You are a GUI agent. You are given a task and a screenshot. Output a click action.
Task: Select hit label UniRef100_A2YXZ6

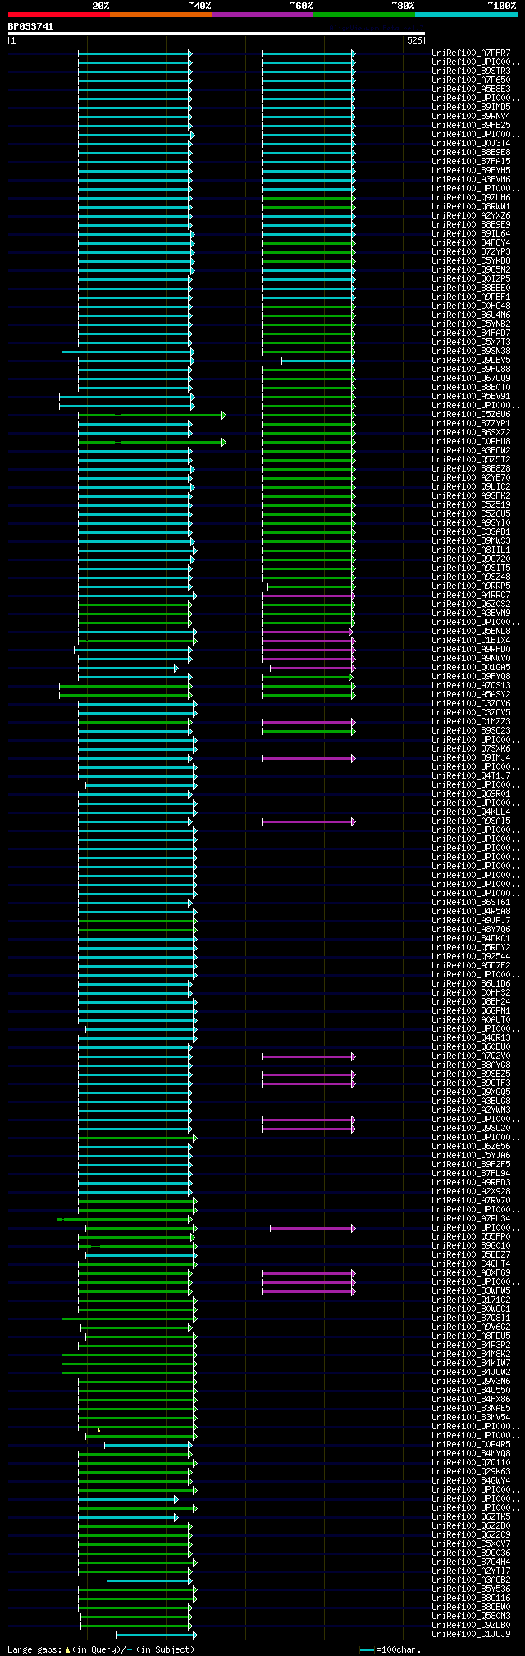[x=471, y=216]
